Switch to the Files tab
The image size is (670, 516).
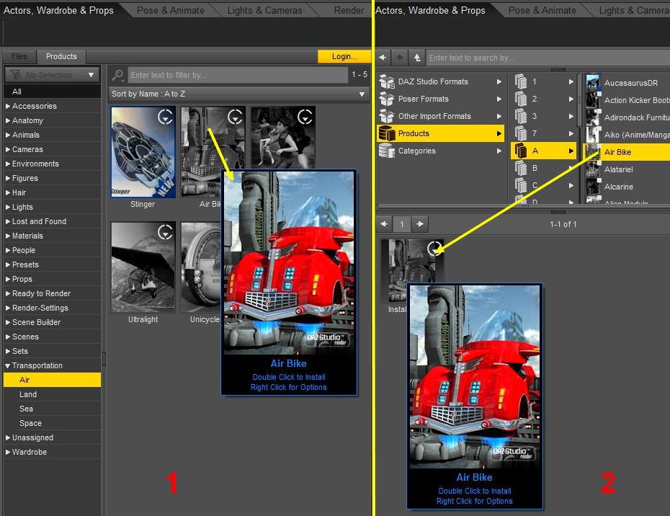point(19,56)
